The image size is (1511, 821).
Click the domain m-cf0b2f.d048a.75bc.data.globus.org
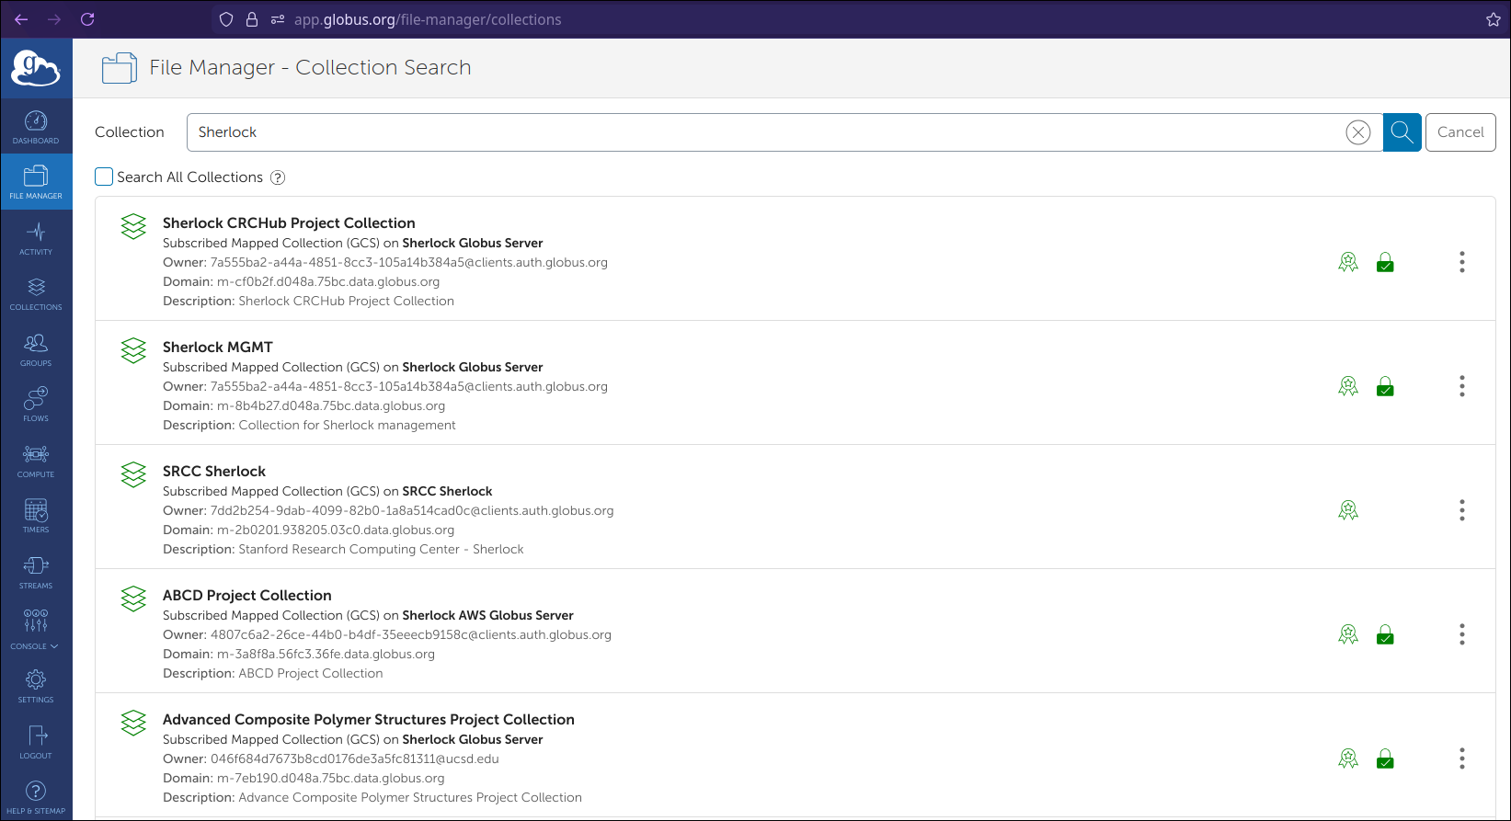click(328, 281)
